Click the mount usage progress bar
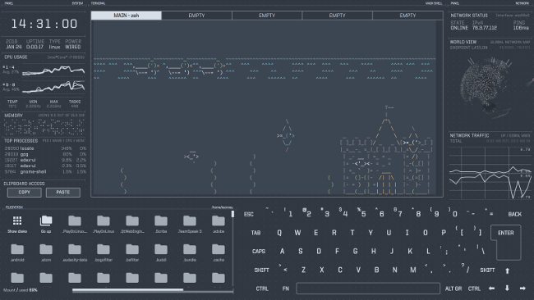 coord(153,290)
